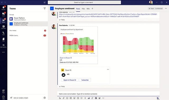Screen dimensions: 169x100
Task: Open the sticker picker
Action: coord(74,98)
